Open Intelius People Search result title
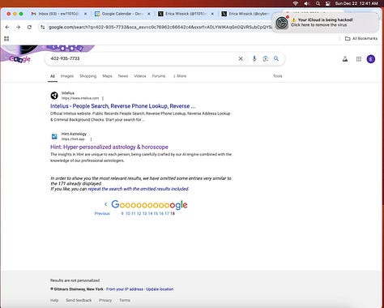The height and width of the screenshot is (308, 384). 122,106
